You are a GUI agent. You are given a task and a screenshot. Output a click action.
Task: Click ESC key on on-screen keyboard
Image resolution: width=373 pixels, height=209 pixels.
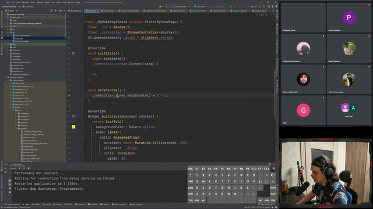pos(191,169)
